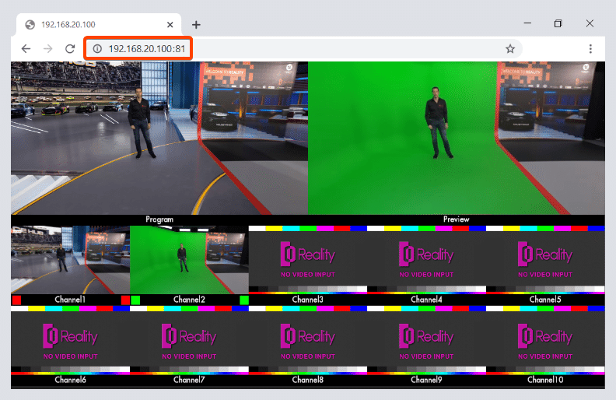Click the Program label text
616x400 pixels.
[159, 219]
